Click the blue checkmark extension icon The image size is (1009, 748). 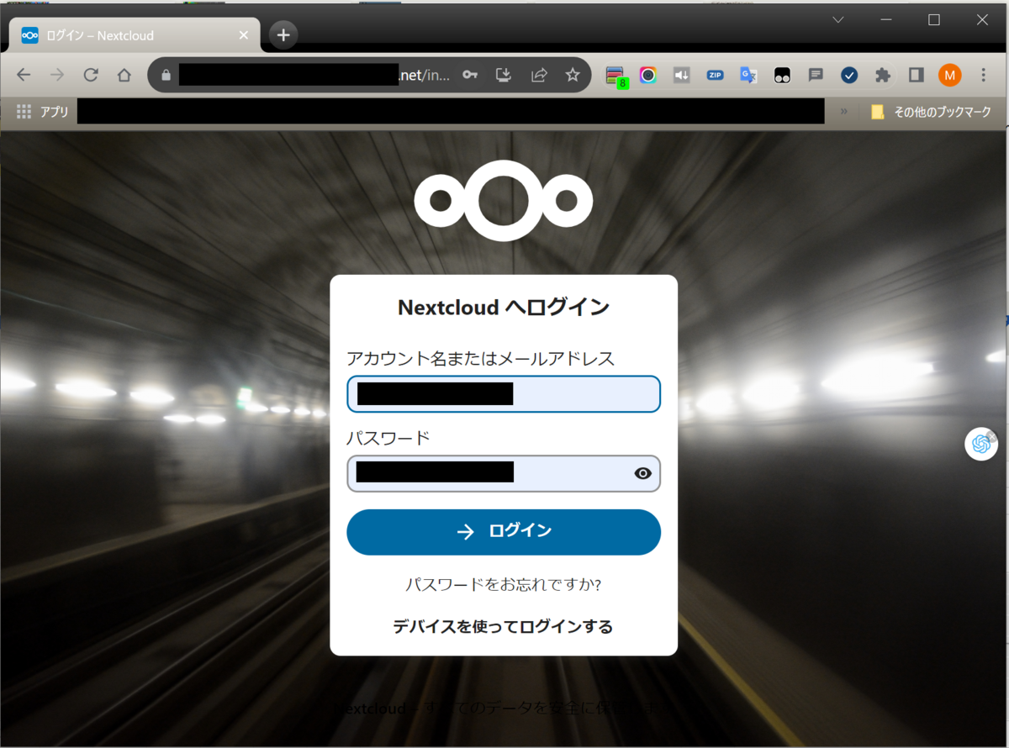click(849, 75)
